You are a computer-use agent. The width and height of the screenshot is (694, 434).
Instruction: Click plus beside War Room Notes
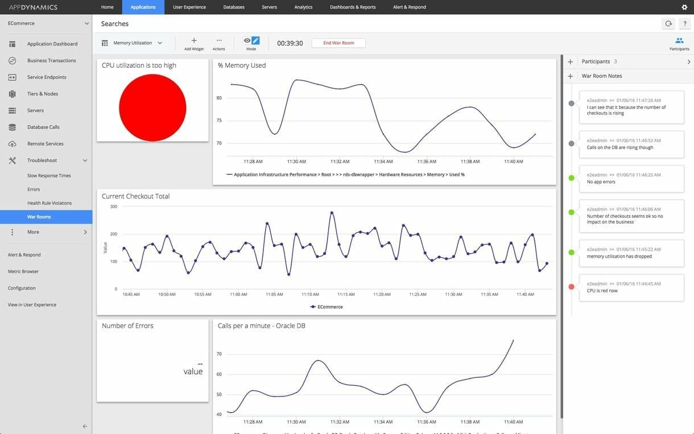click(570, 76)
